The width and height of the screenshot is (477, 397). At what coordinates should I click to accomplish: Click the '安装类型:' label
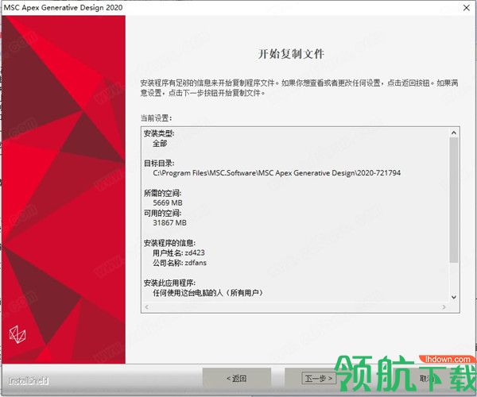pos(159,133)
